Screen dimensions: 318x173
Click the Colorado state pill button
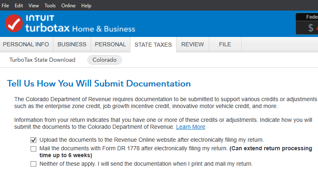pos(104,60)
